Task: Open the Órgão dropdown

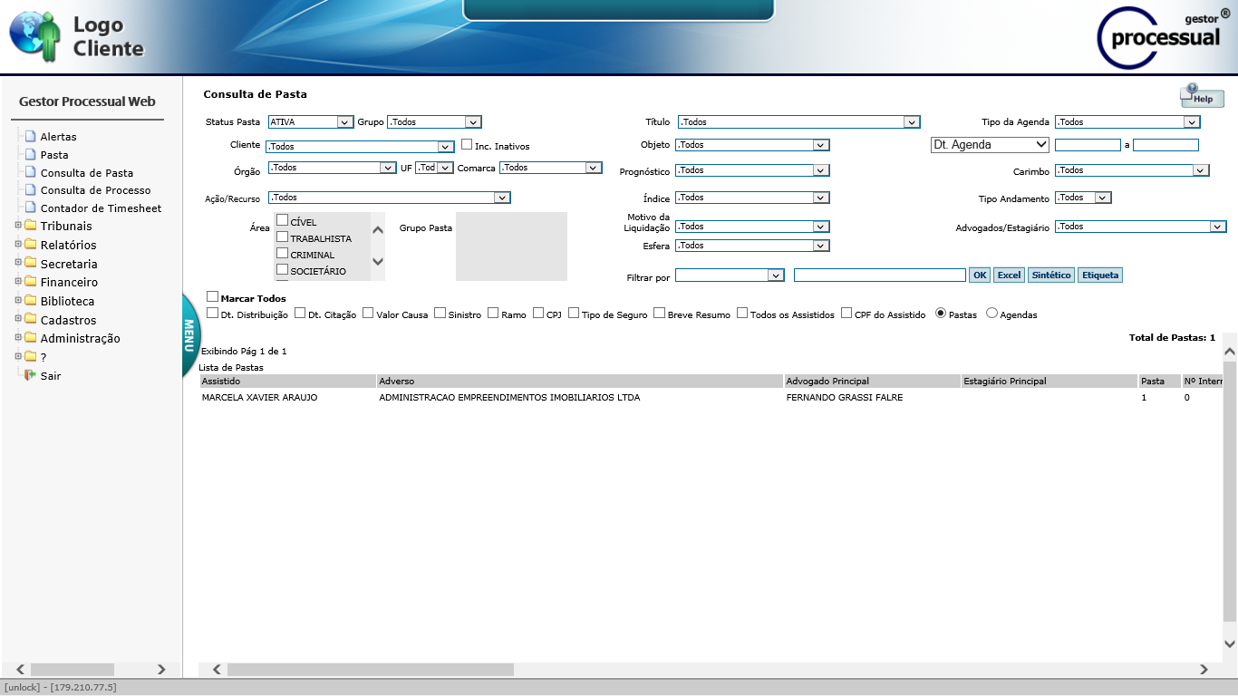Action: 332,168
